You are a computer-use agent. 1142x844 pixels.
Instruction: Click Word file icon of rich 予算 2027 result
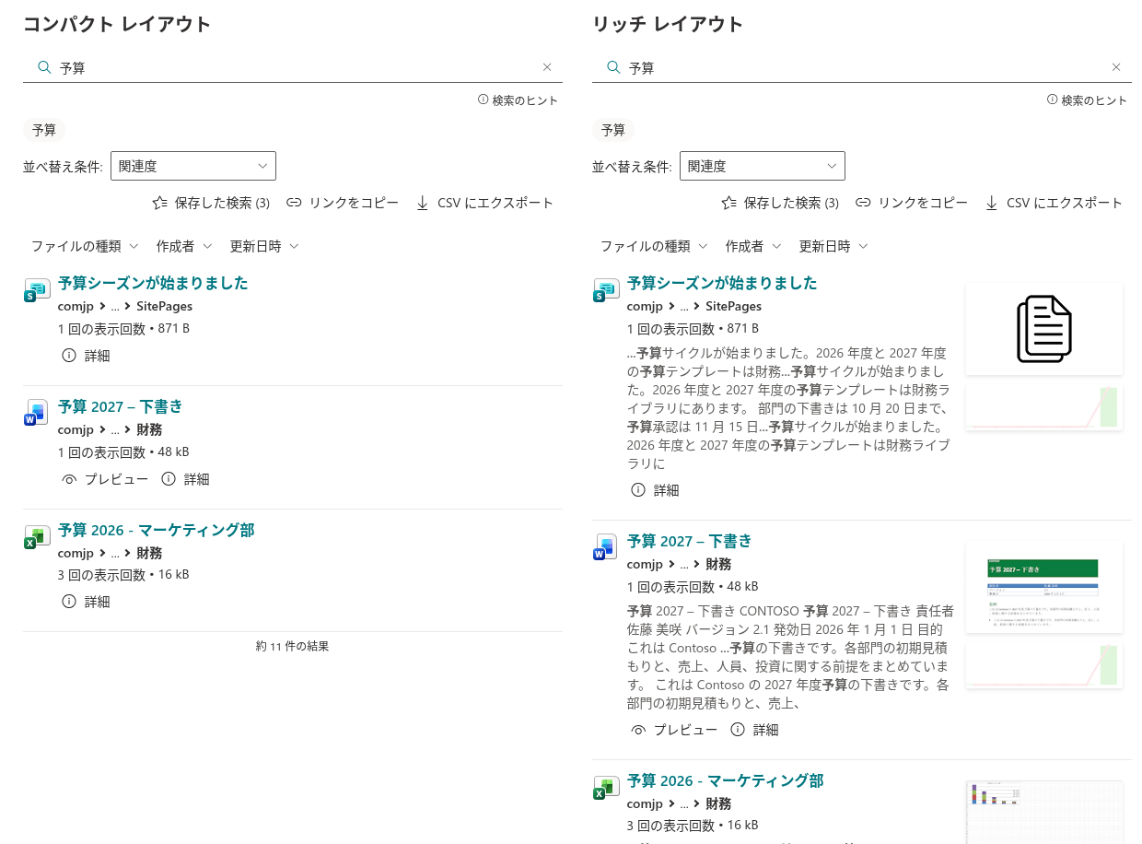coord(606,548)
